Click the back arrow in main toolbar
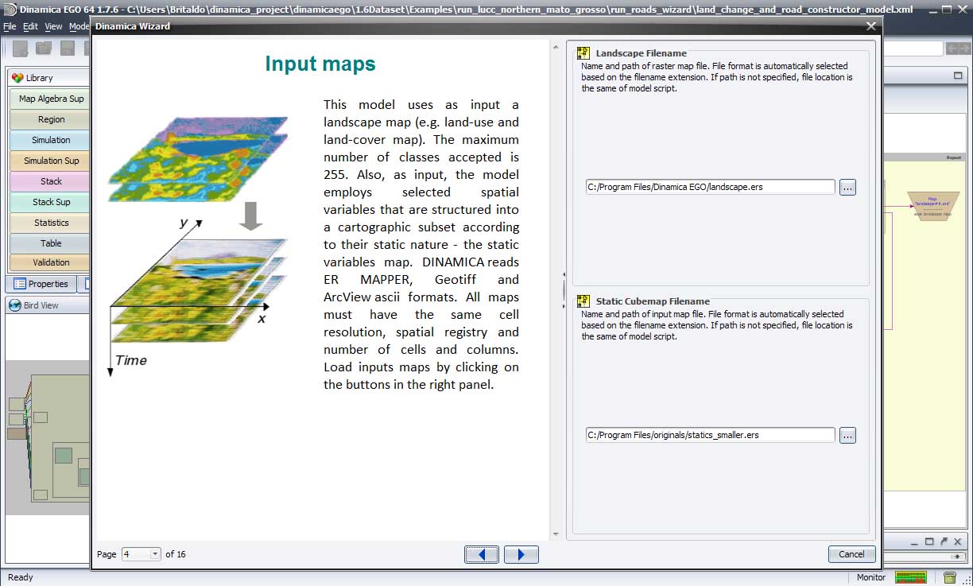This screenshot has height=586, width=973. pos(952,49)
